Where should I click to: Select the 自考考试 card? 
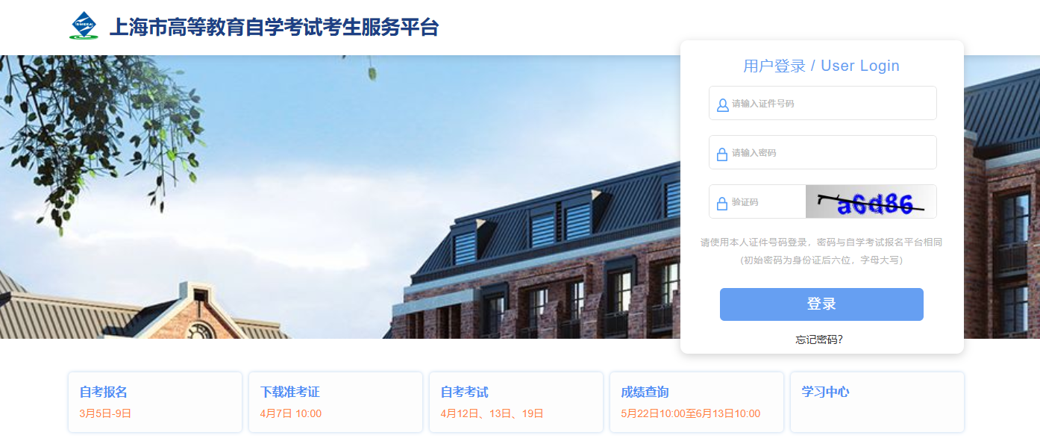[x=516, y=402]
